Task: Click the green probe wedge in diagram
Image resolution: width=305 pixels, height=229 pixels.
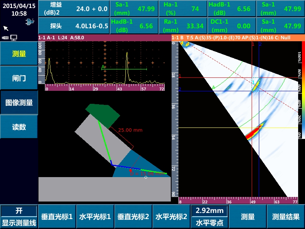Action: 103,114
